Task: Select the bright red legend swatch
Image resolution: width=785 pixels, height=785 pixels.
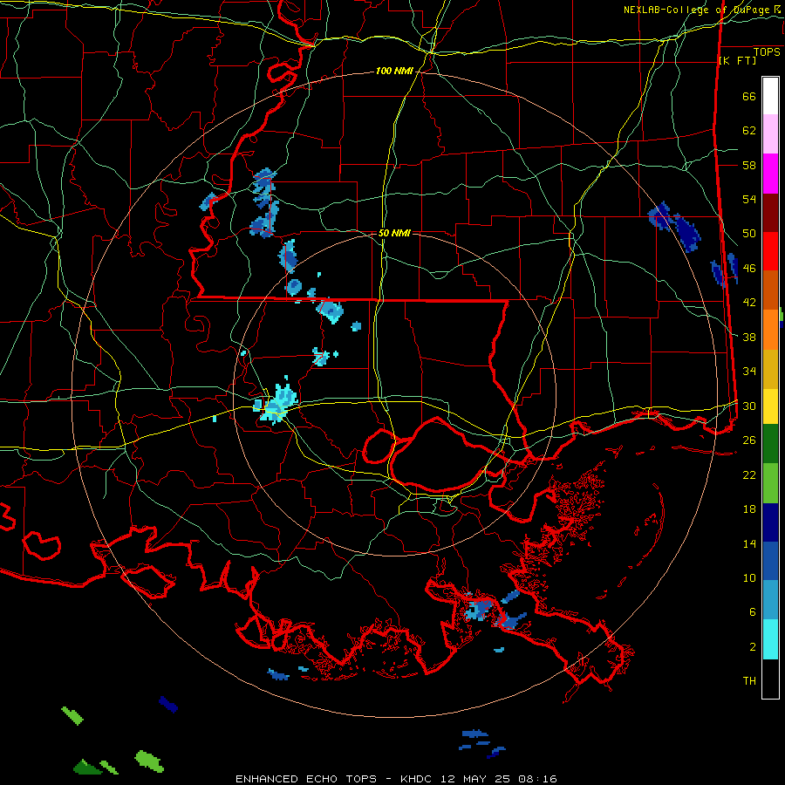Action: click(x=770, y=251)
